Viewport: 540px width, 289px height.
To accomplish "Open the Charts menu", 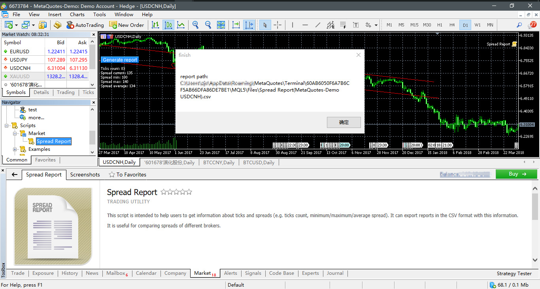I will pyautogui.click(x=77, y=15).
